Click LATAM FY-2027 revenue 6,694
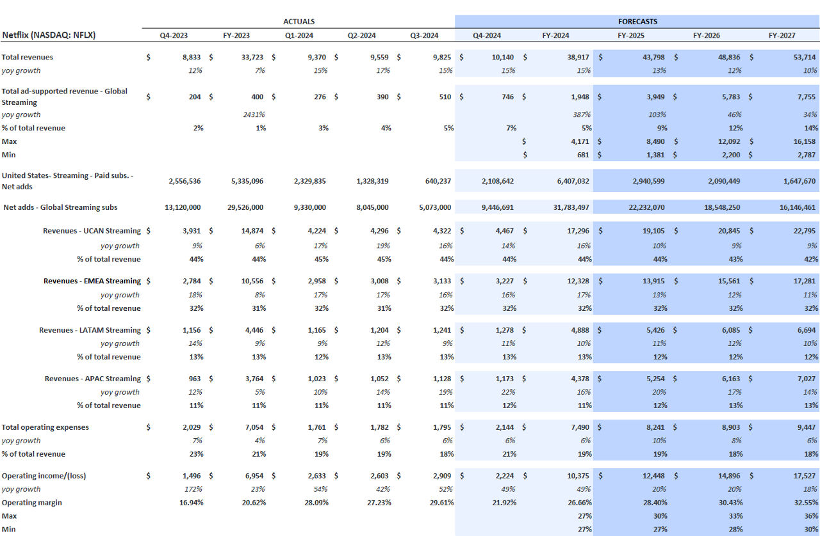The height and width of the screenshot is (536, 820). (806, 330)
